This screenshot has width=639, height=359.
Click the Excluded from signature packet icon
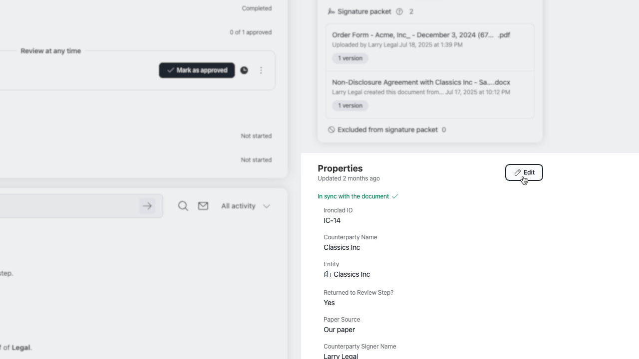click(331, 130)
